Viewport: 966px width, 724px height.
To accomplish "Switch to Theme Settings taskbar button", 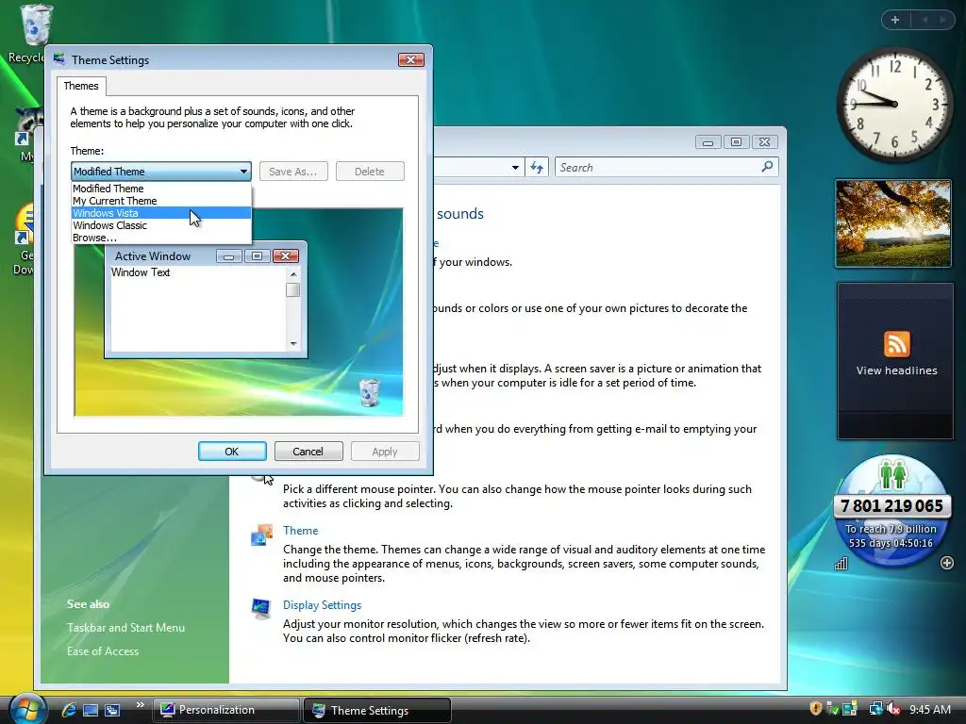I will point(377,710).
